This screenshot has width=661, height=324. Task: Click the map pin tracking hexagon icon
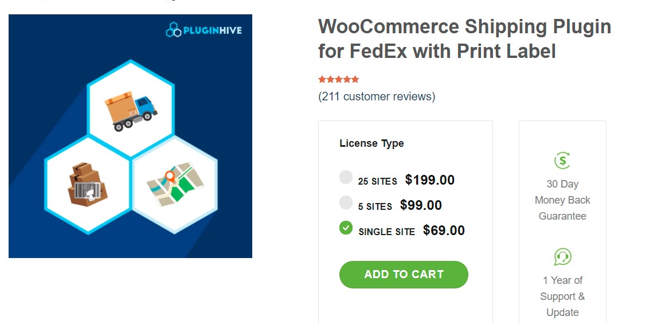175,185
